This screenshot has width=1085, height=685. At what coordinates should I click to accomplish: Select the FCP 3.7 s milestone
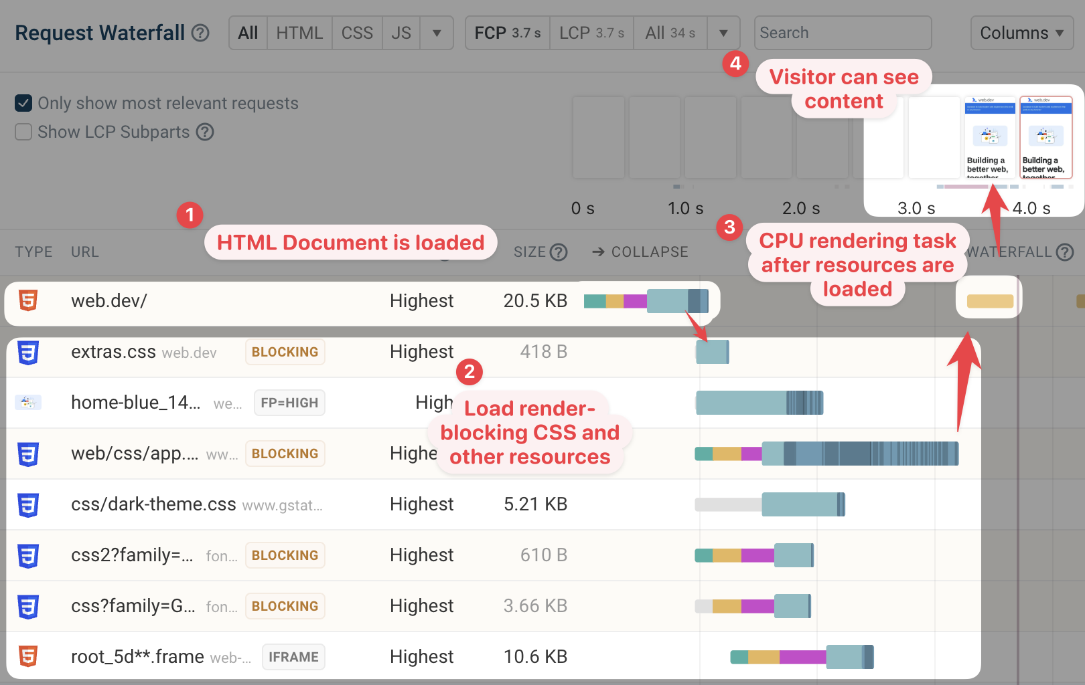pos(508,33)
